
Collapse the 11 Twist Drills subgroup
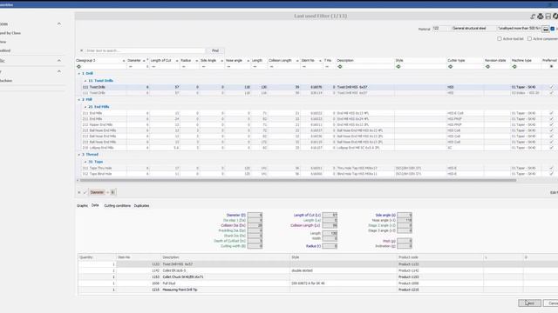tap(85, 81)
